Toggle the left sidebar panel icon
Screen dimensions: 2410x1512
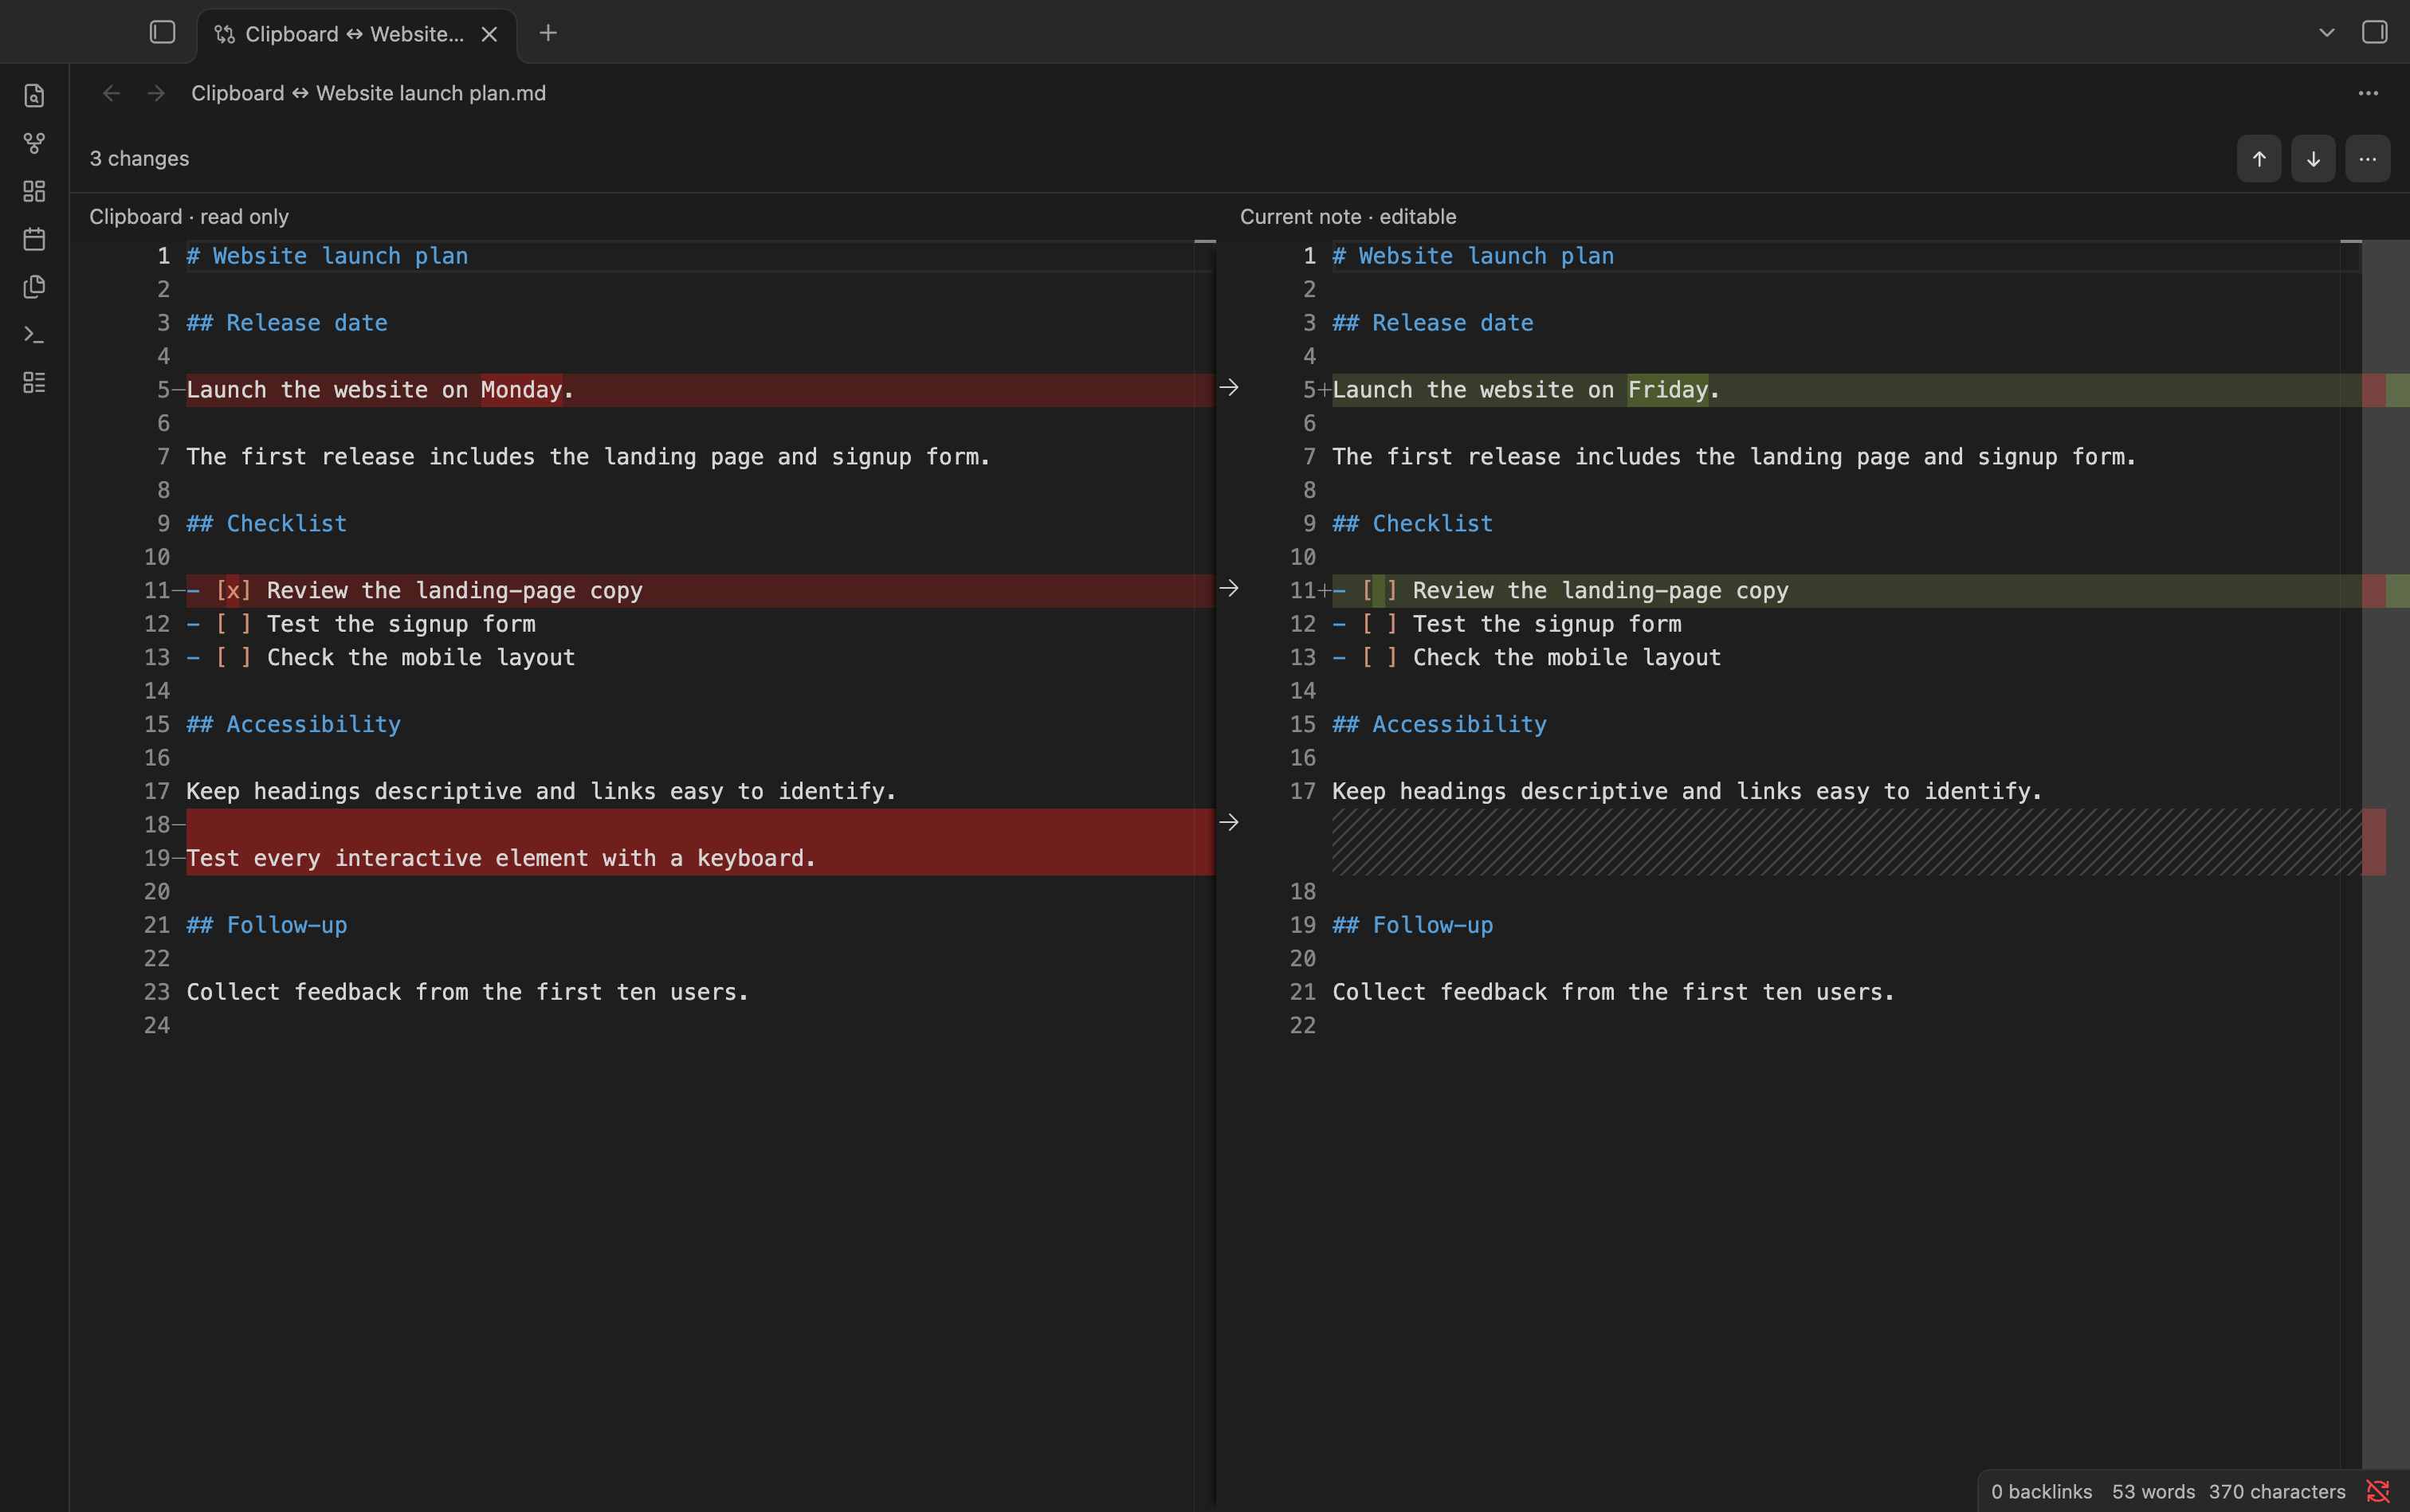162,33
